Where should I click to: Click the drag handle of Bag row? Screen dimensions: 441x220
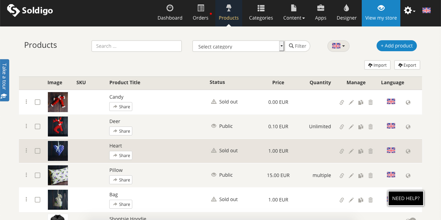pos(26,199)
